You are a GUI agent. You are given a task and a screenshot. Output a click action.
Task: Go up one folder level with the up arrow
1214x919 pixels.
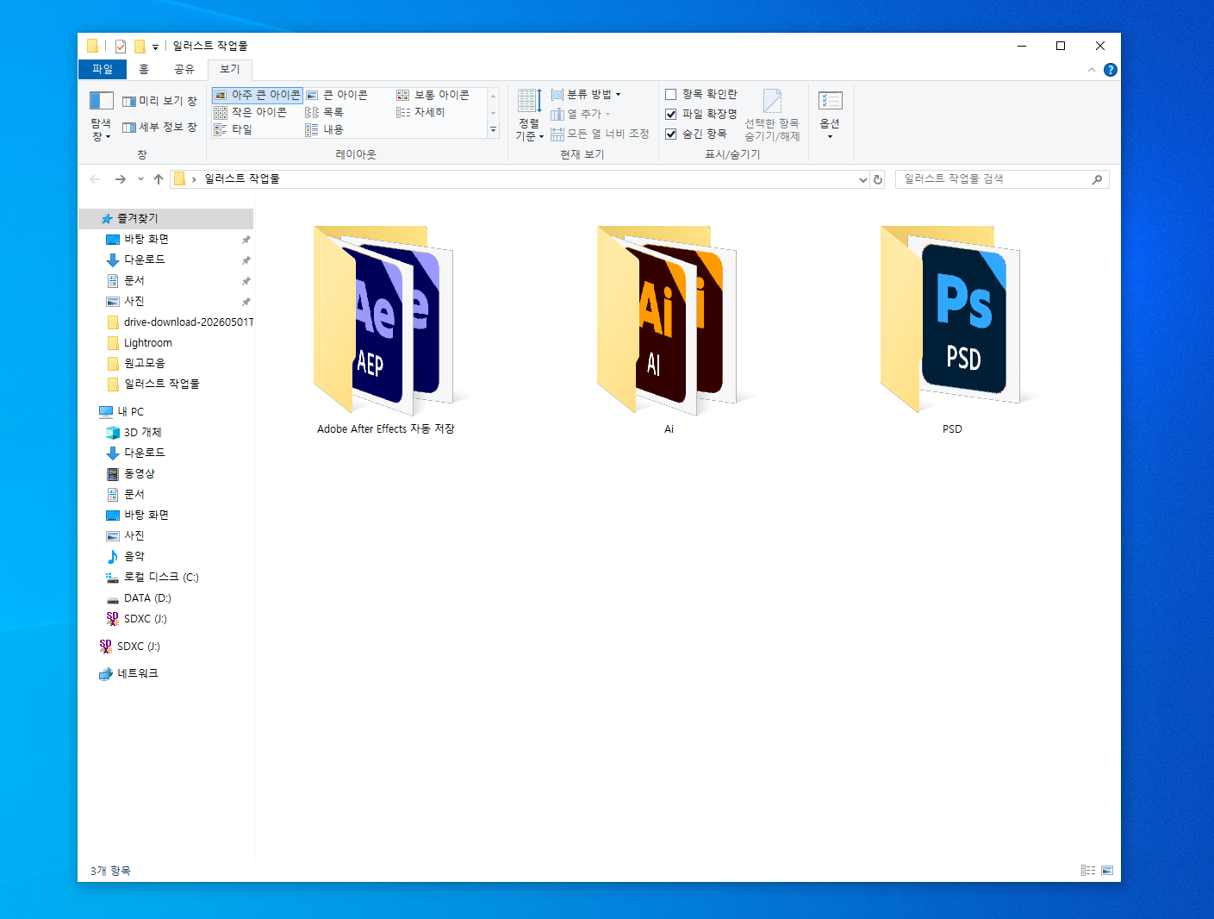tap(159, 179)
